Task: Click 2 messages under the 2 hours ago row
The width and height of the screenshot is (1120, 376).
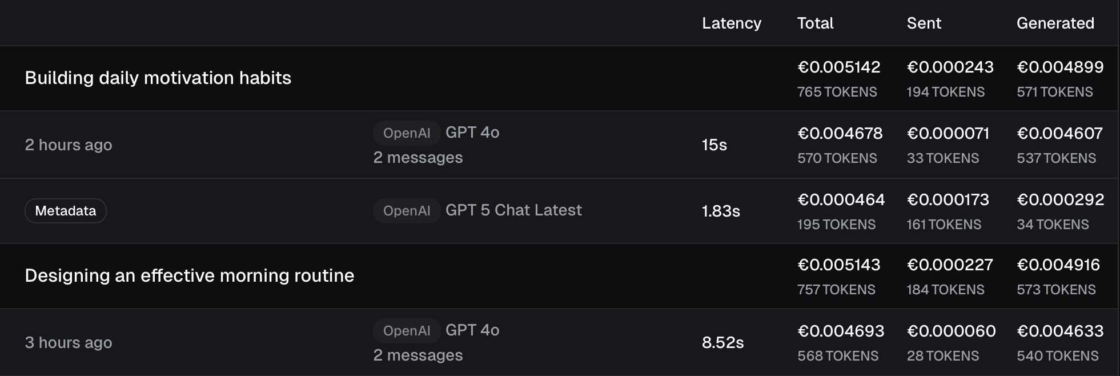Action: point(418,158)
